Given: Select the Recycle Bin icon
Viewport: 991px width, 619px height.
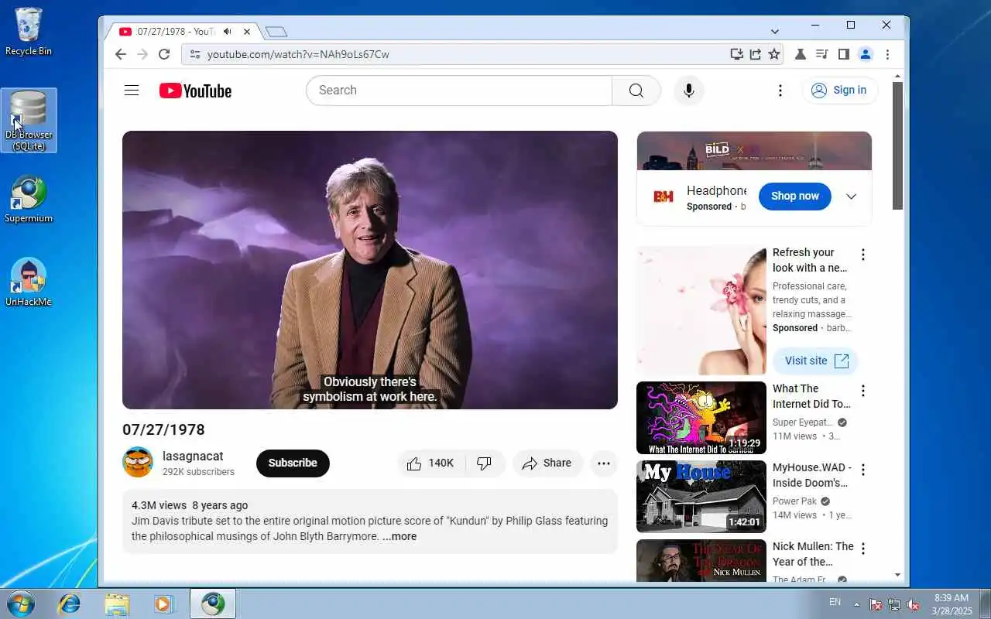Looking at the screenshot, I should (29, 32).
